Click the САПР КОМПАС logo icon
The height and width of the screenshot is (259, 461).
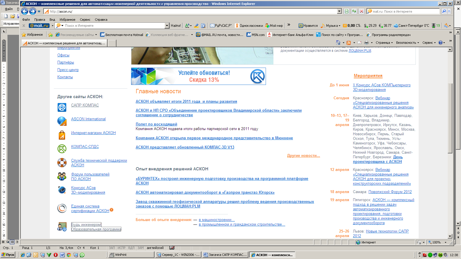pyautogui.click(x=62, y=108)
